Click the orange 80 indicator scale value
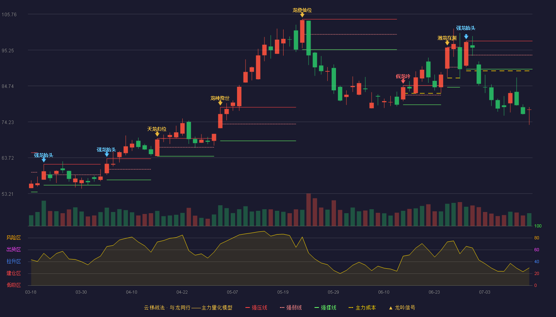The height and width of the screenshot is (317, 556). tap(537, 238)
